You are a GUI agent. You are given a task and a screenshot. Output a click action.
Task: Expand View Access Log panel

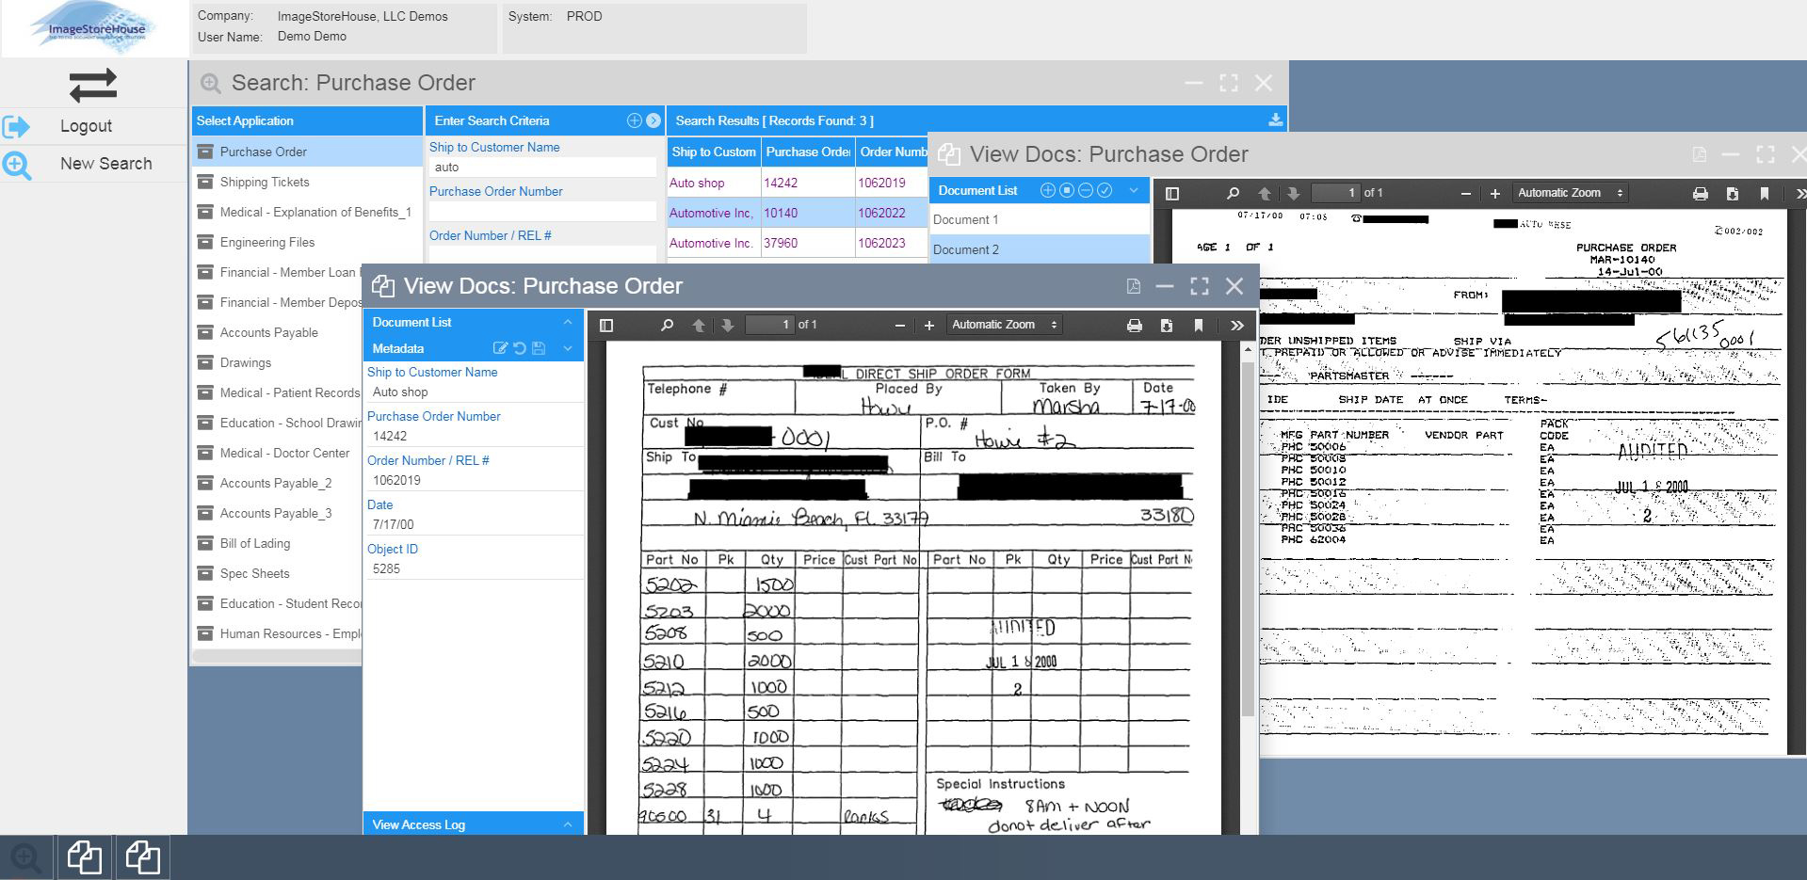point(568,824)
